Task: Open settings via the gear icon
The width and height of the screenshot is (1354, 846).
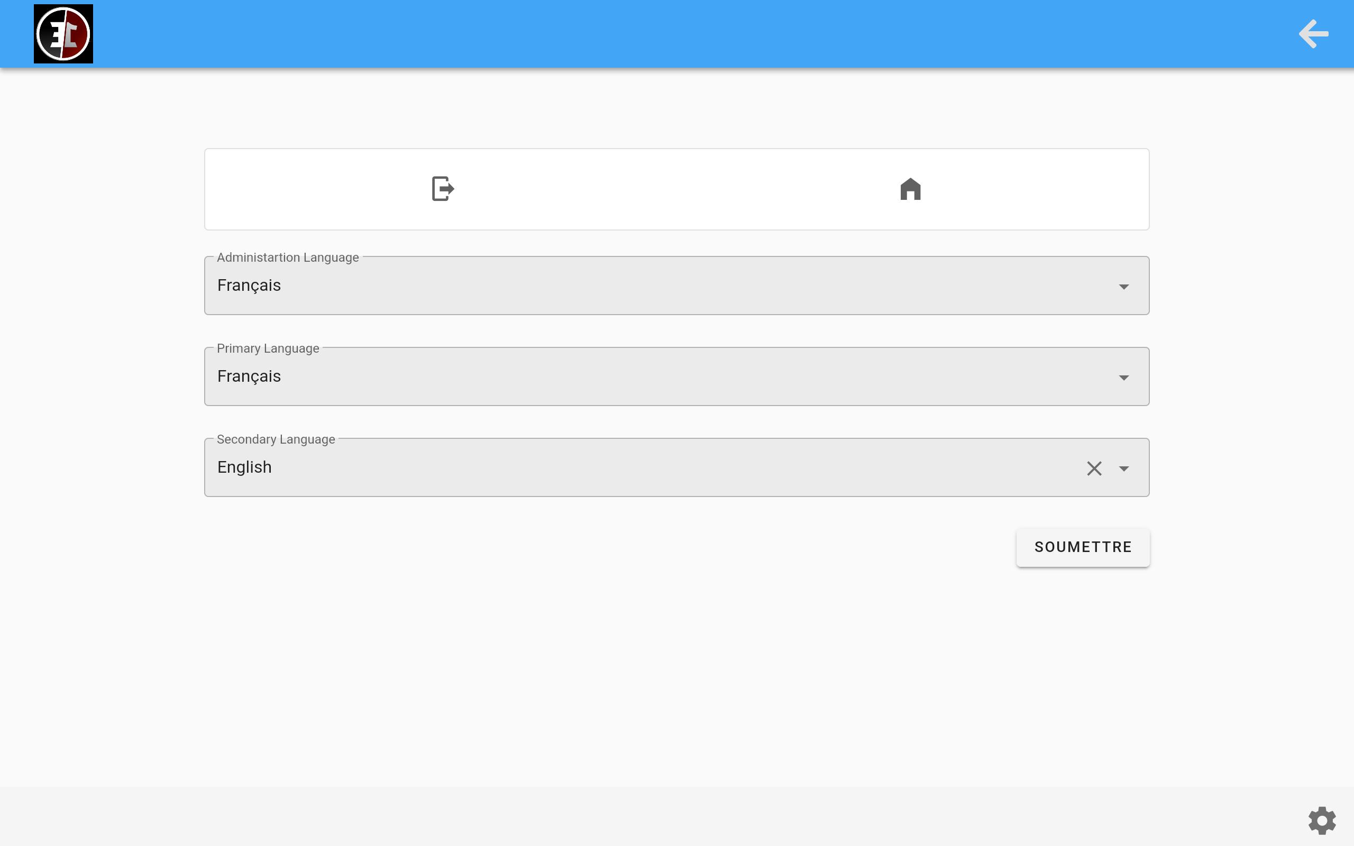Action: coord(1322,820)
